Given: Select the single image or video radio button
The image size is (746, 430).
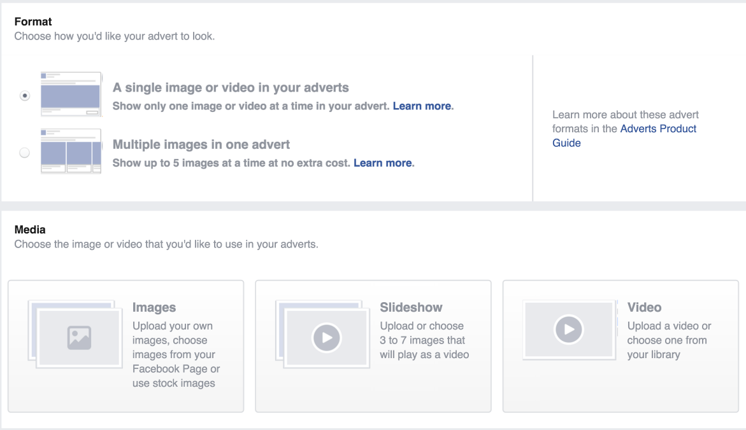Looking at the screenshot, I should pyautogui.click(x=25, y=95).
